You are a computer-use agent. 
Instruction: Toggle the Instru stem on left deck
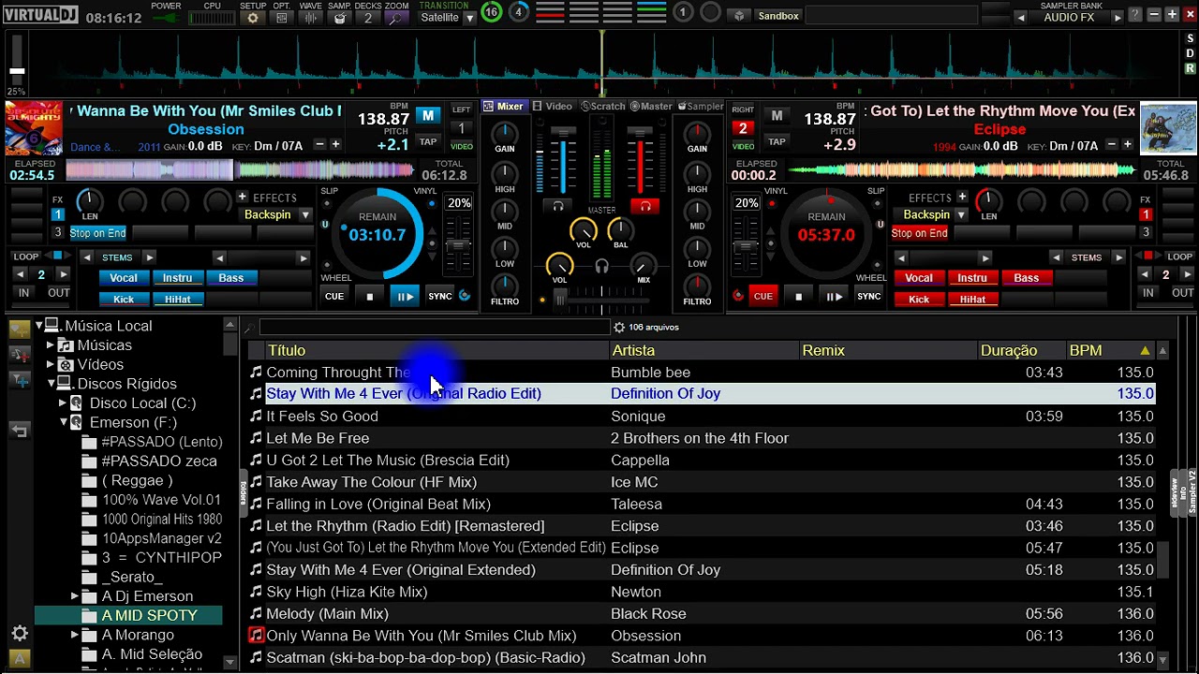[177, 278]
